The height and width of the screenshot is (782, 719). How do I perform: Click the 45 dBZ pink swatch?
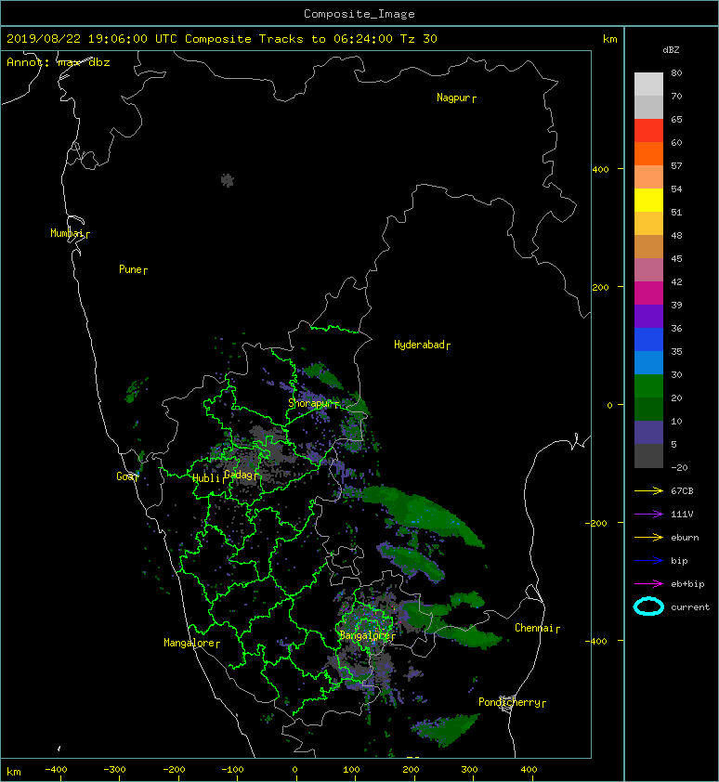(648, 270)
